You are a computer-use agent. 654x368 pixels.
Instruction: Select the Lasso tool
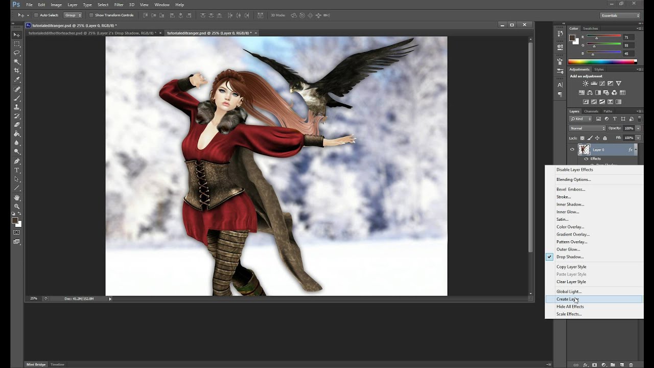click(17, 53)
